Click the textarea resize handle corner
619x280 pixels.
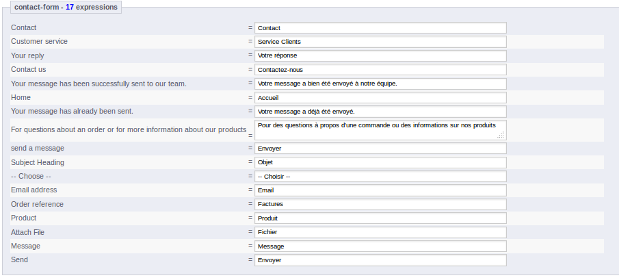click(501, 136)
